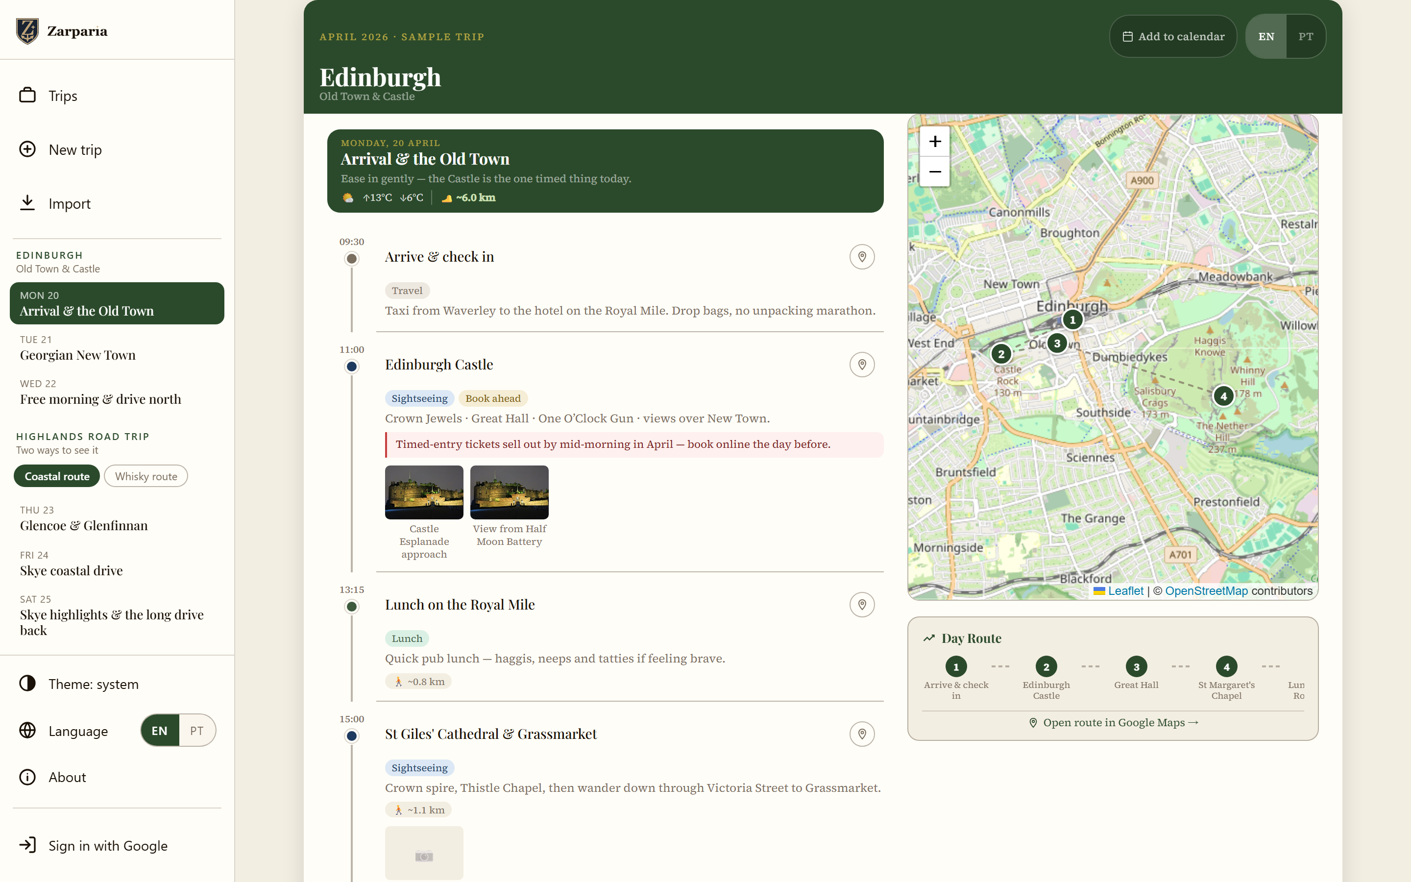
Task: Open the New trip menu item
Action: pos(117,149)
